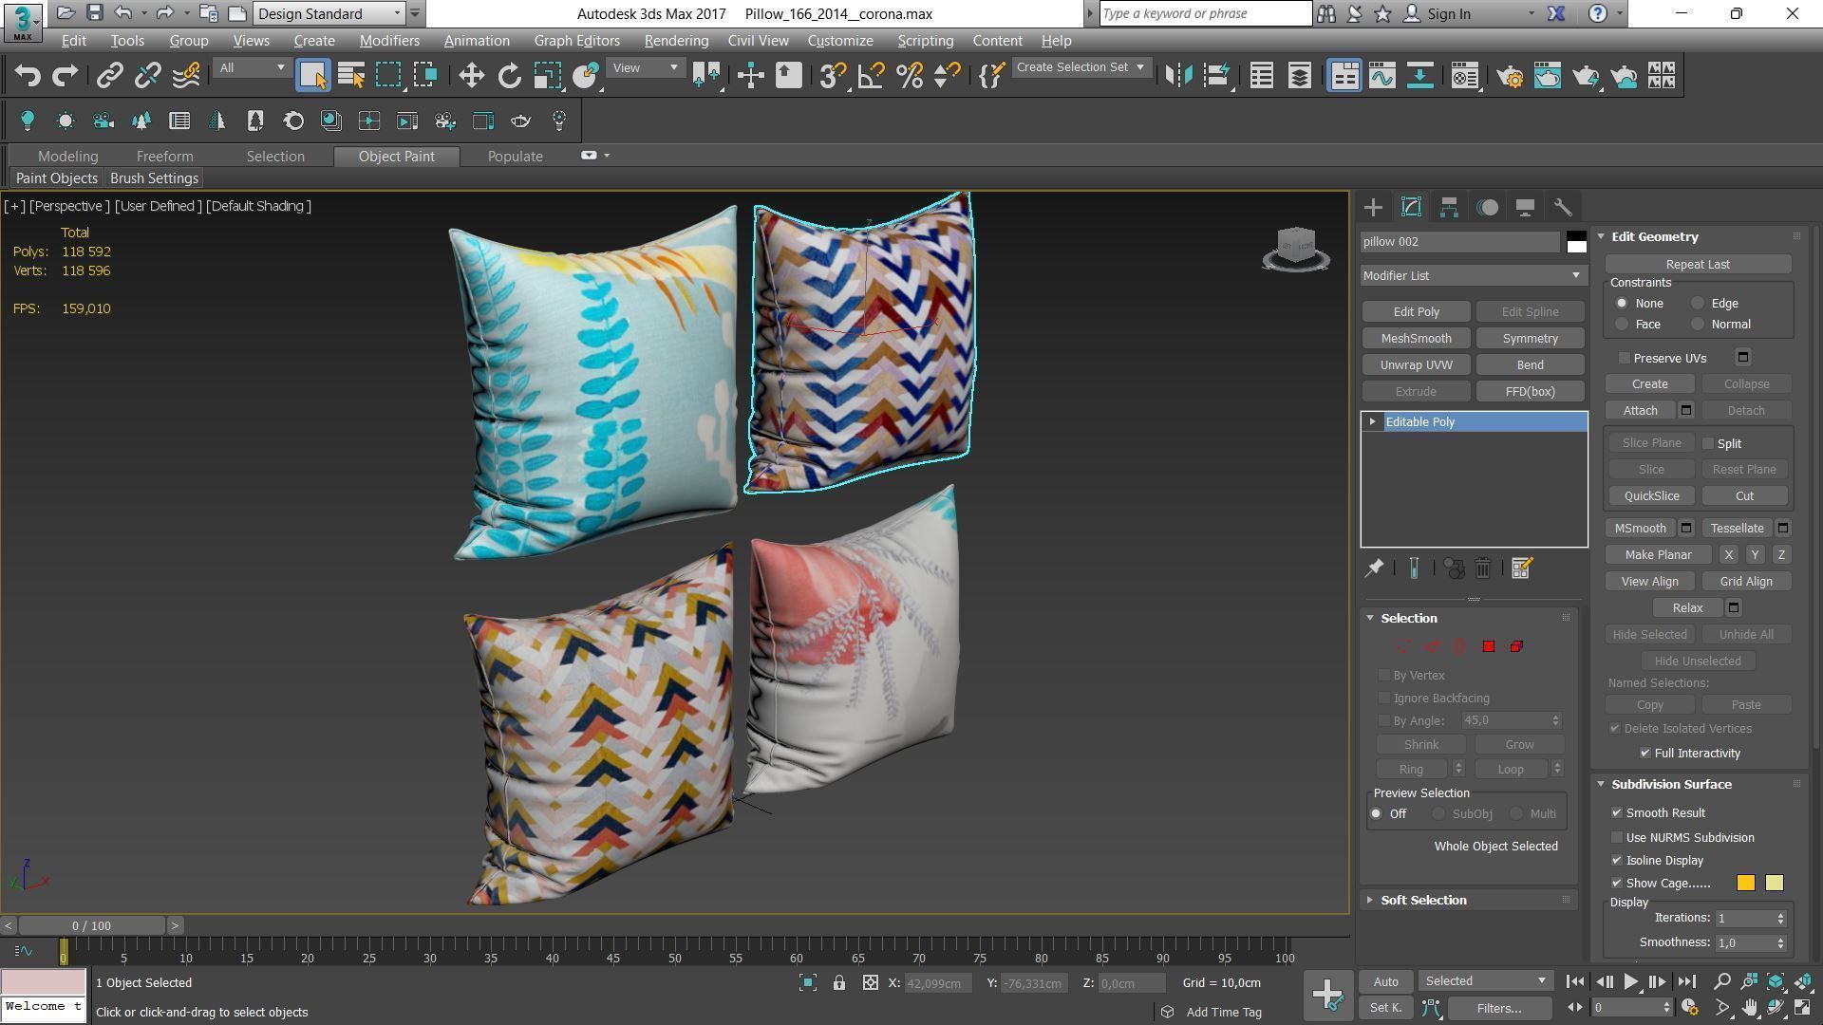1823x1025 pixels.
Task: Open Select by Name list
Action: click(x=351, y=76)
